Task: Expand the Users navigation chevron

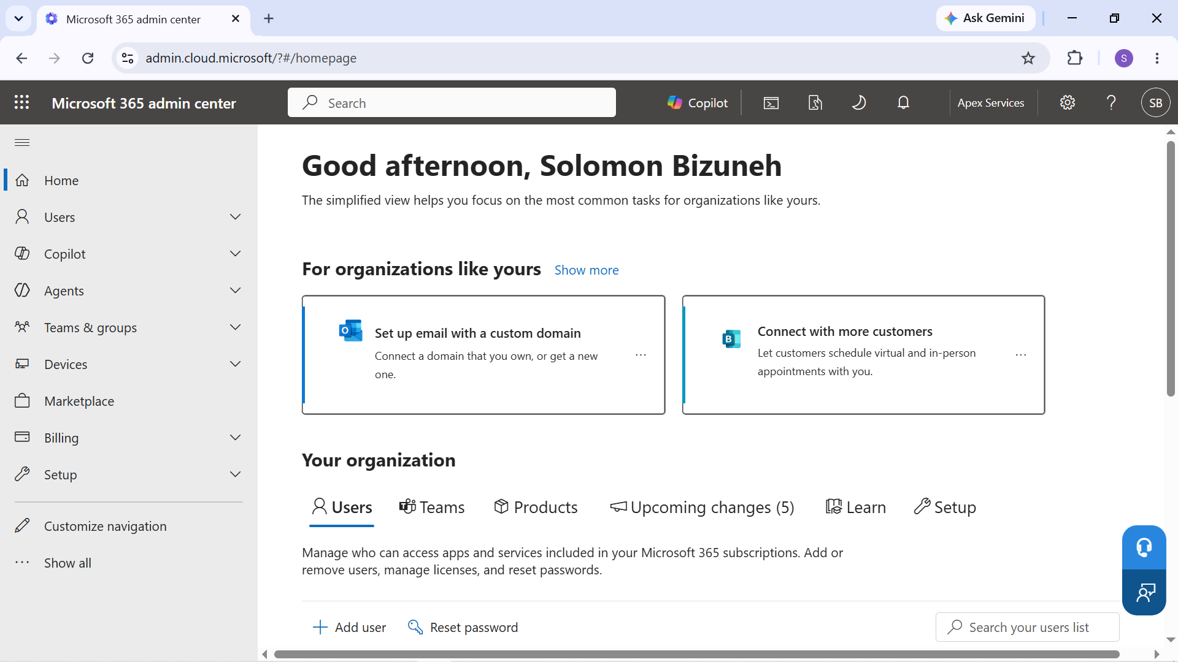Action: coord(235,217)
